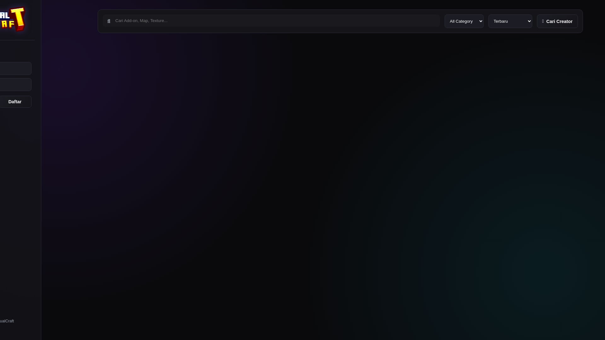Click the site logo in the sidebar
Screen dimensions: 605x340
point(13,19)
